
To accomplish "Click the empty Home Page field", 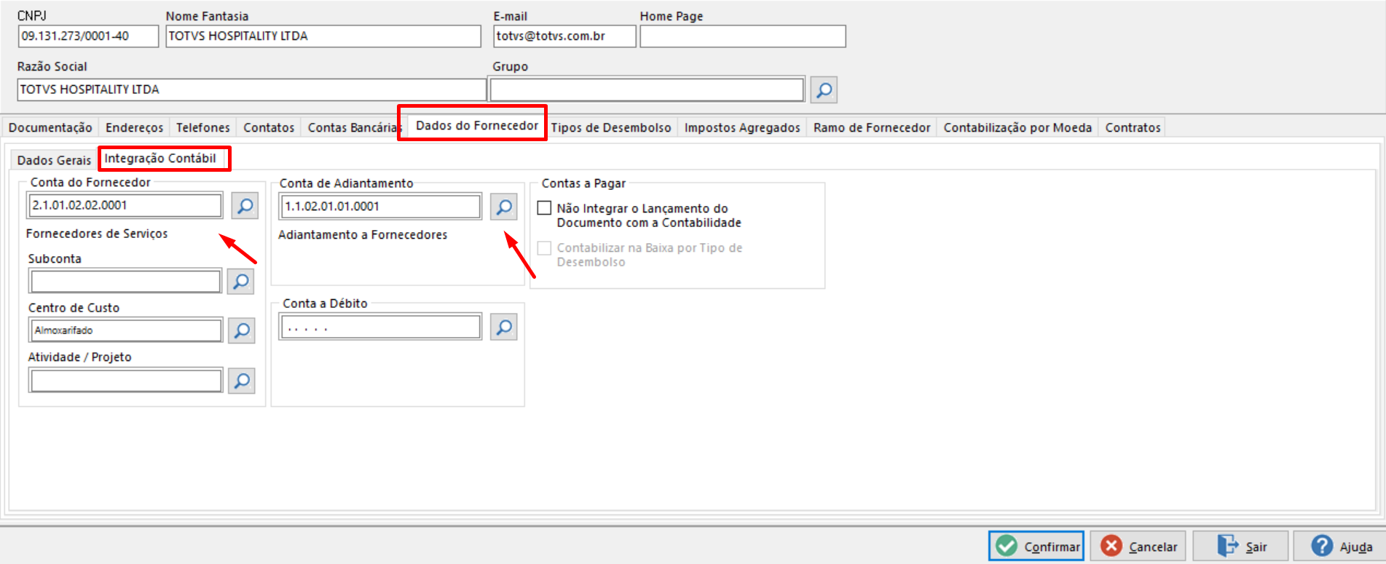I will point(743,36).
